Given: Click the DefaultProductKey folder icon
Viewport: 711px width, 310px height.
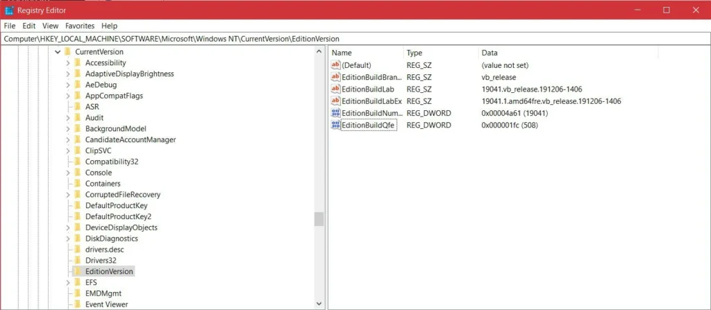Looking at the screenshot, I should click(x=78, y=205).
